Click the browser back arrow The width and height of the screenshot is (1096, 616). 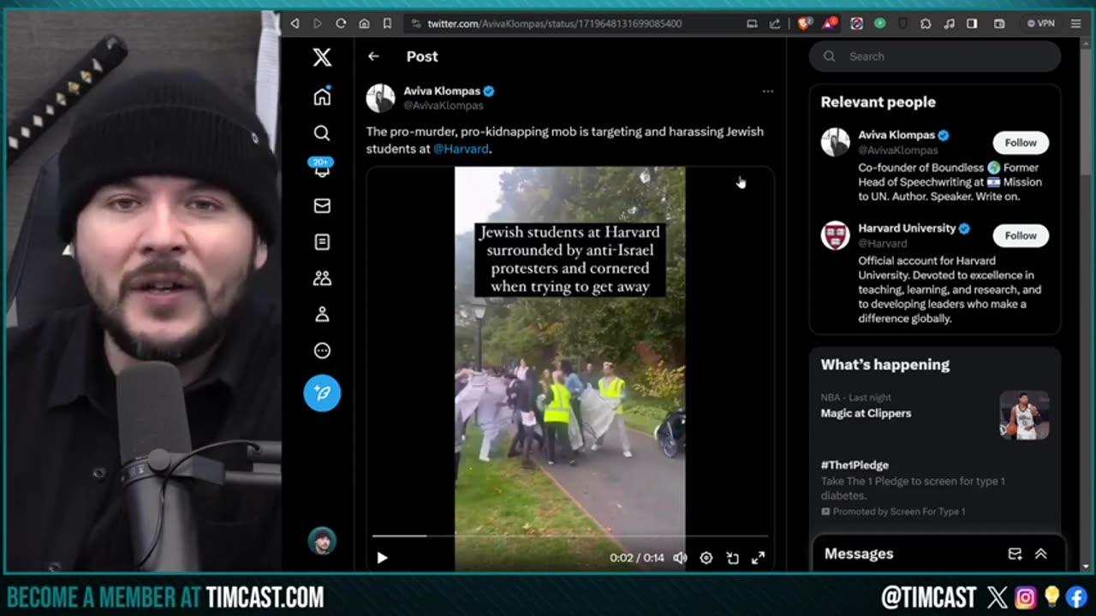click(295, 24)
